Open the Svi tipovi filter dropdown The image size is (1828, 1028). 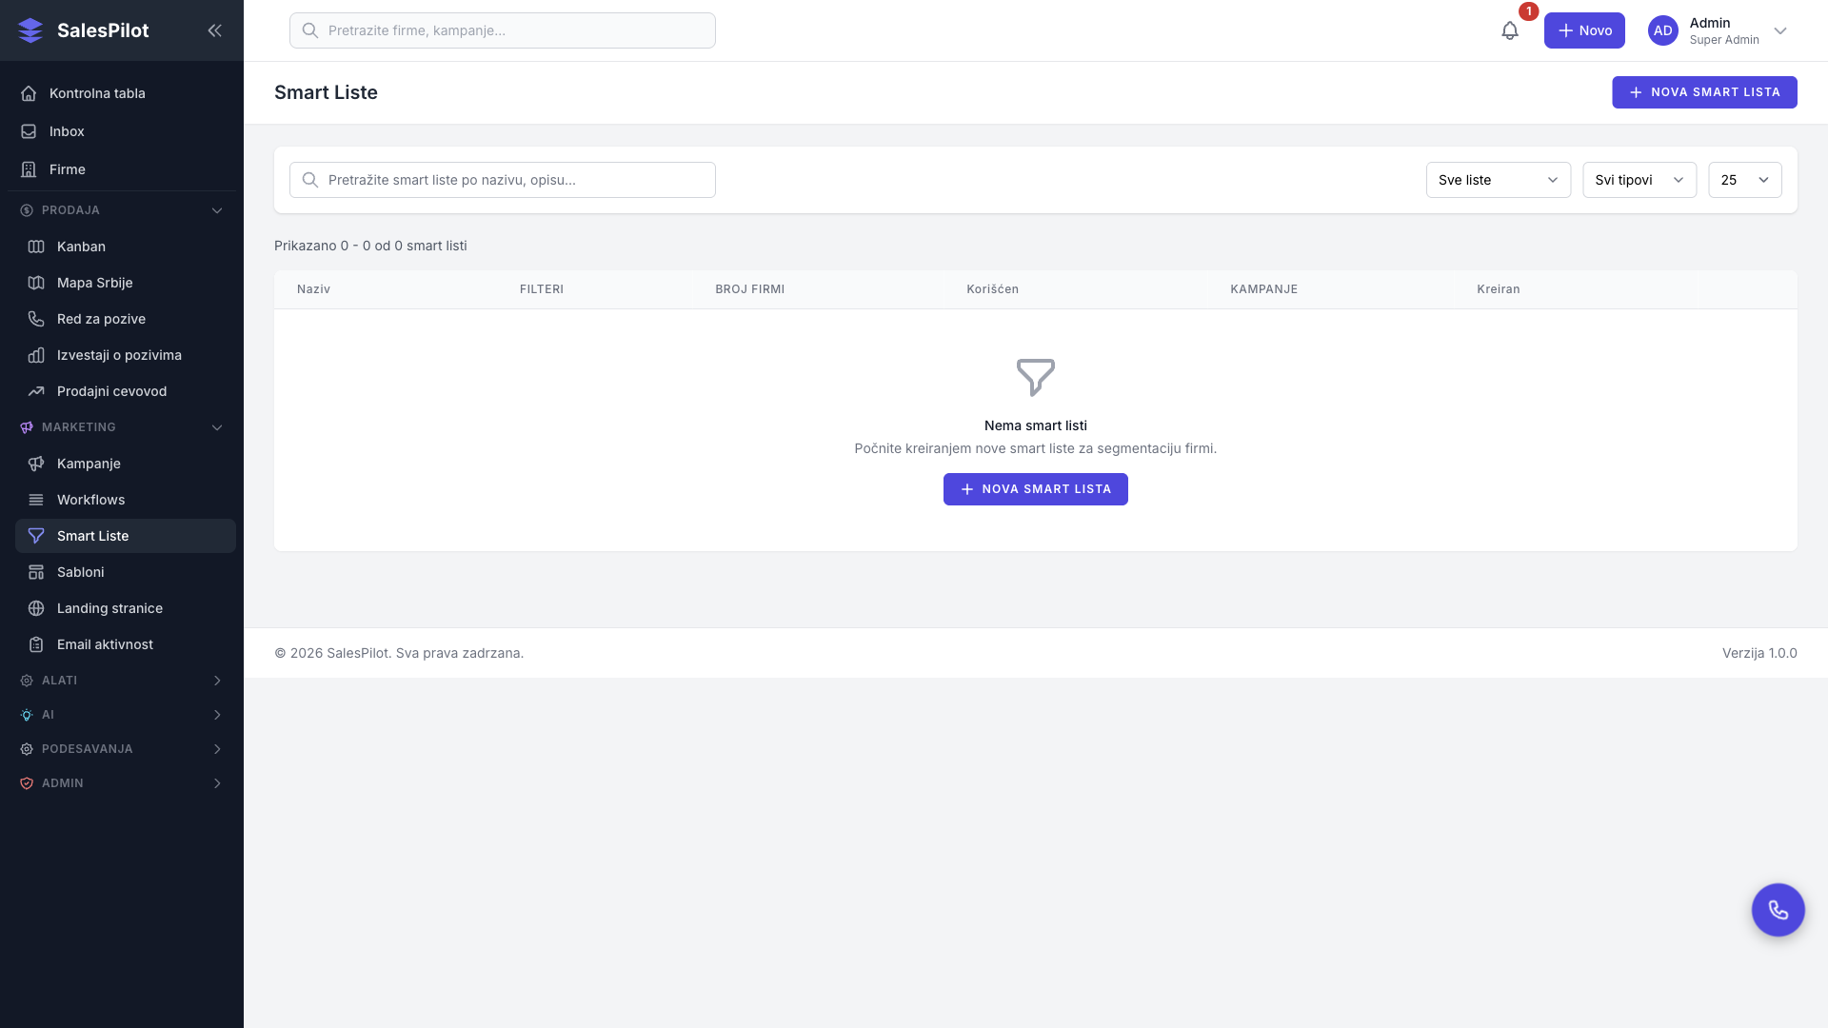[x=1639, y=180]
